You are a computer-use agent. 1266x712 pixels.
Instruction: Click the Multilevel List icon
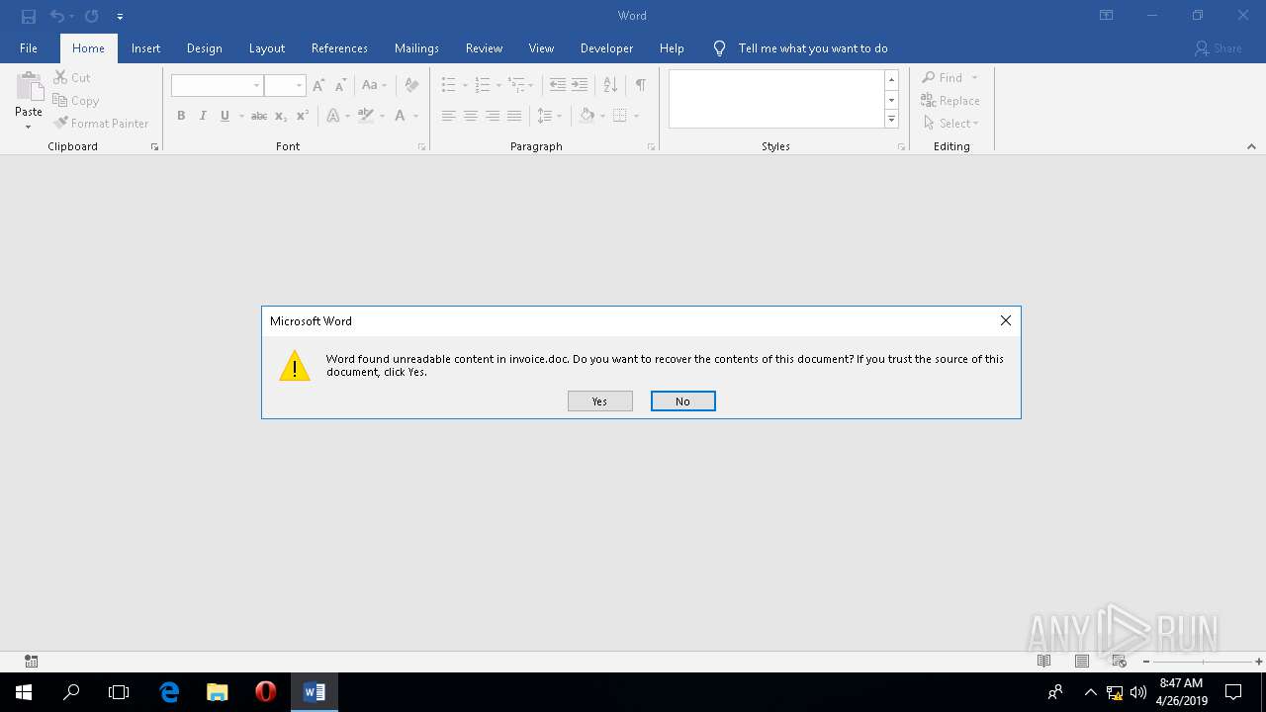(x=517, y=86)
